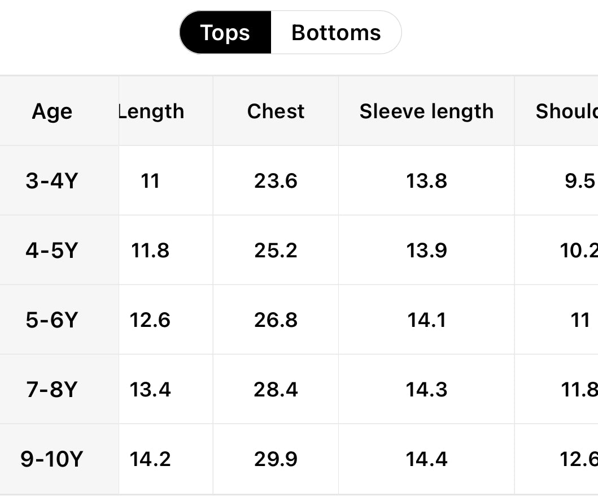Select the 3-4Y age row label

pos(51,181)
